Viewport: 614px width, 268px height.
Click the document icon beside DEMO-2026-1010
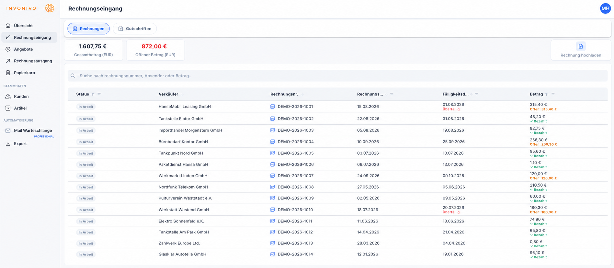coord(273,210)
